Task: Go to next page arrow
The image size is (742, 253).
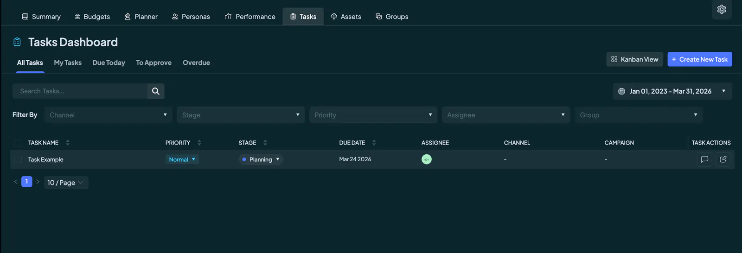Action: pyautogui.click(x=38, y=182)
